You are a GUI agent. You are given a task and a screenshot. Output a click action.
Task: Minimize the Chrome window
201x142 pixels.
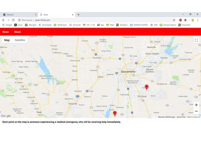(x=183, y=14)
